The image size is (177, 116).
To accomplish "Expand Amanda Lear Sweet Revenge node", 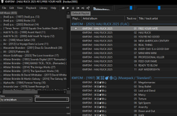I will click(1, 87).
